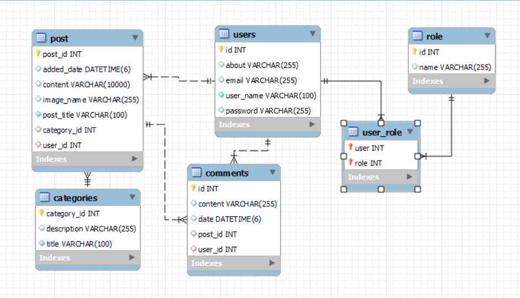Screen dimensions: 520x298
Task: Collapse the post table with header arrow
Action: coord(135,38)
